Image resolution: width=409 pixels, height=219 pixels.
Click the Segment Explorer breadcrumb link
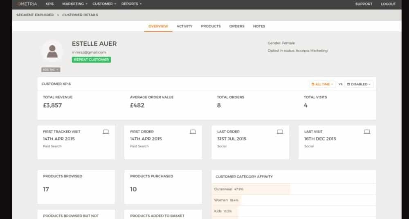(34, 15)
